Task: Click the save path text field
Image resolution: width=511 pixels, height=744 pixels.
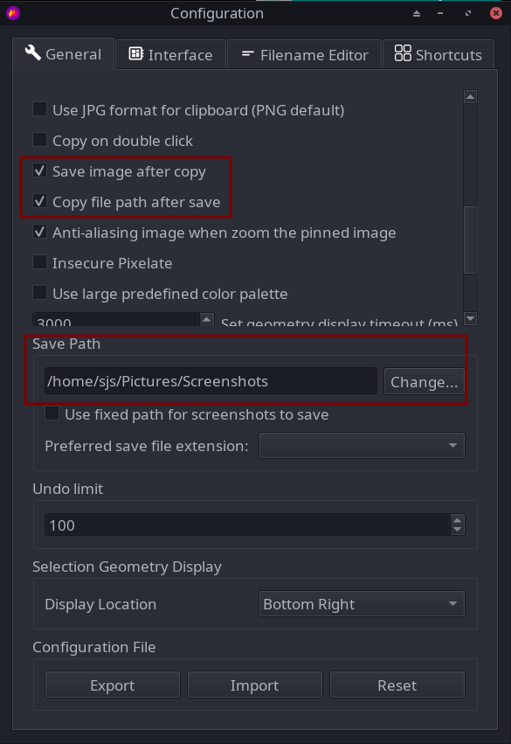Action: 210,381
